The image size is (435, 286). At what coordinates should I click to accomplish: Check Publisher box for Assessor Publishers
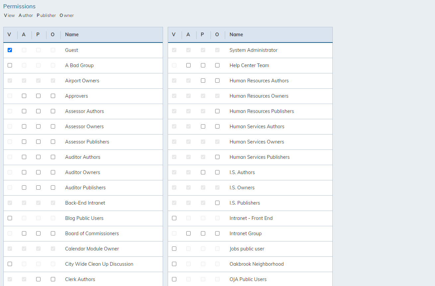click(38, 142)
